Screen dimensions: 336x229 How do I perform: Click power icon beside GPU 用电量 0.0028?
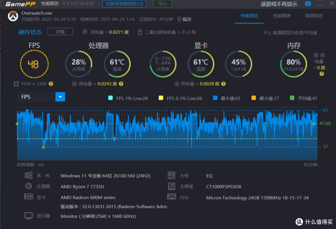click(177, 84)
